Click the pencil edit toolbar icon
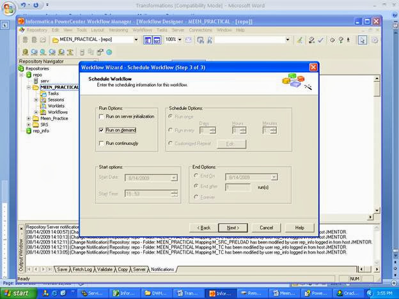 tap(300, 40)
